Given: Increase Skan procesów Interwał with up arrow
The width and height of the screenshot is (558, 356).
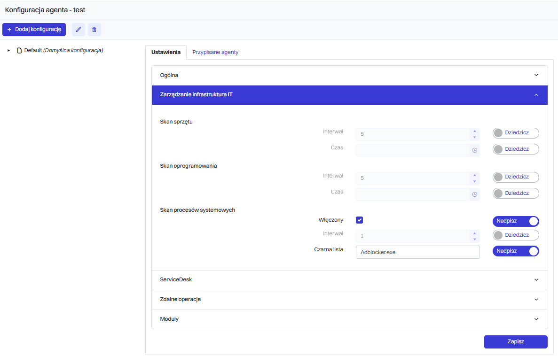Looking at the screenshot, I should click(474, 233).
